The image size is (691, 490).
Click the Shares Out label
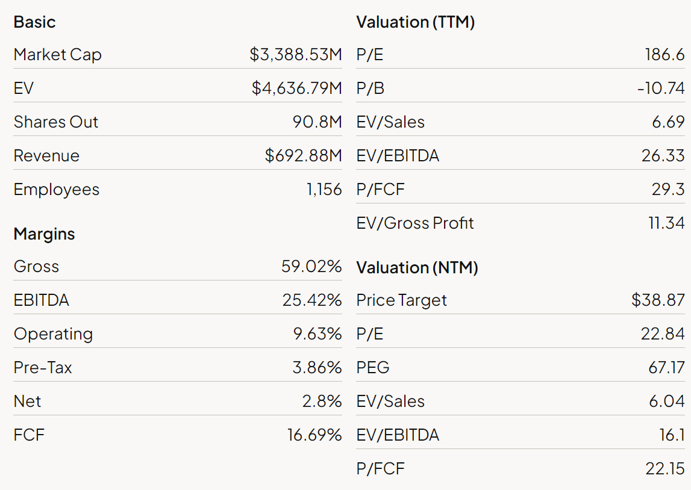pyautogui.click(x=55, y=122)
